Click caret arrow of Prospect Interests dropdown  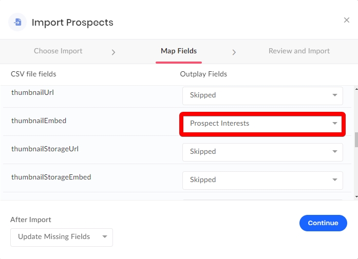point(334,123)
